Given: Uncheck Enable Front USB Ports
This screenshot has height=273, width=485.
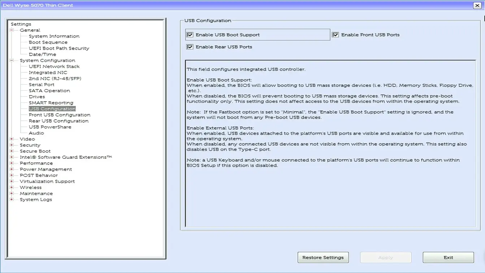Looking at the screenshot, I should [335, 34].
